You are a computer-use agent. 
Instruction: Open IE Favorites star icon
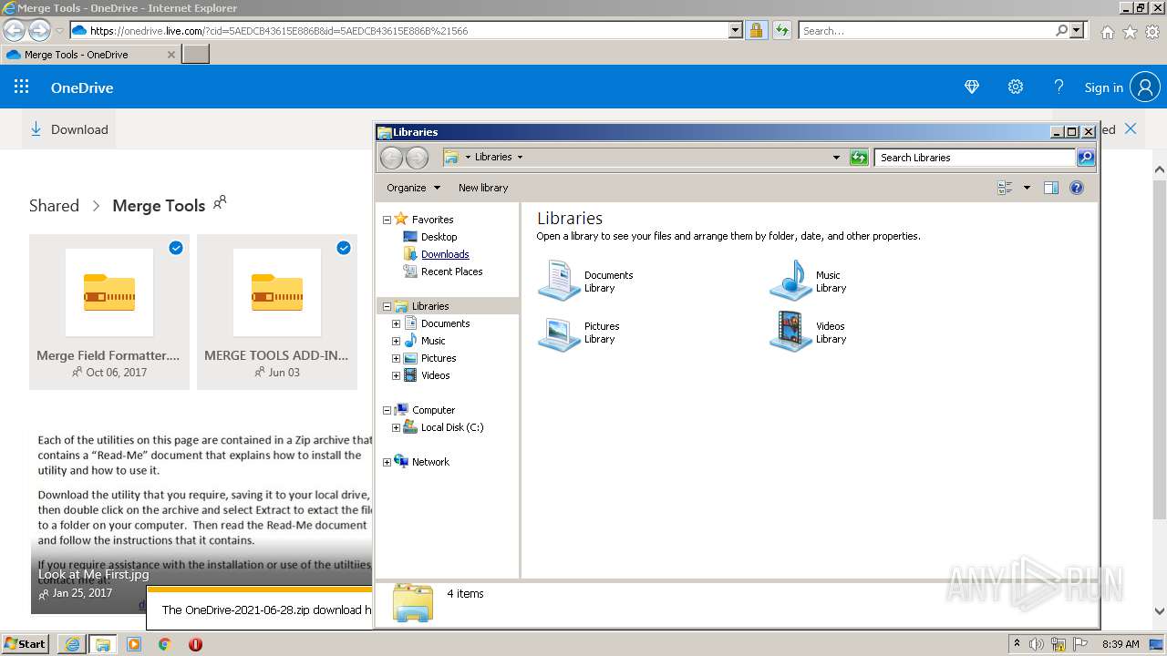1130,32
